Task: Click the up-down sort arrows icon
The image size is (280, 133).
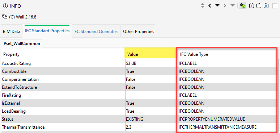Action: click(202, 6)
